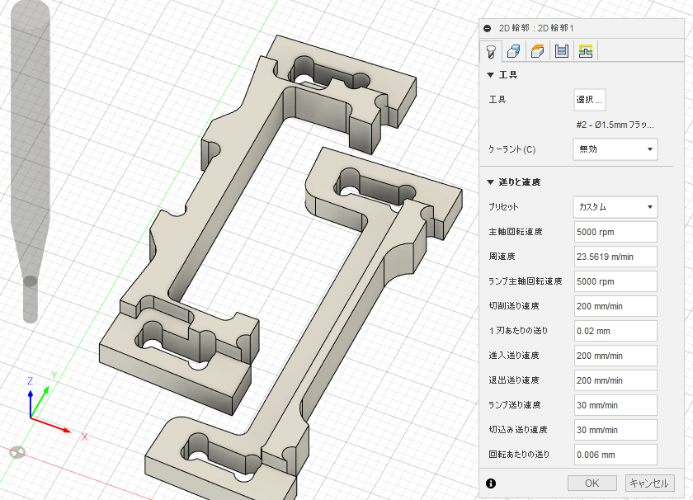Click the ランプ送り速度 field

tap(615, 405)
